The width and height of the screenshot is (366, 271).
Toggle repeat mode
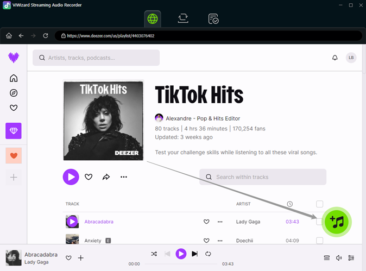(x=208, y=254)
